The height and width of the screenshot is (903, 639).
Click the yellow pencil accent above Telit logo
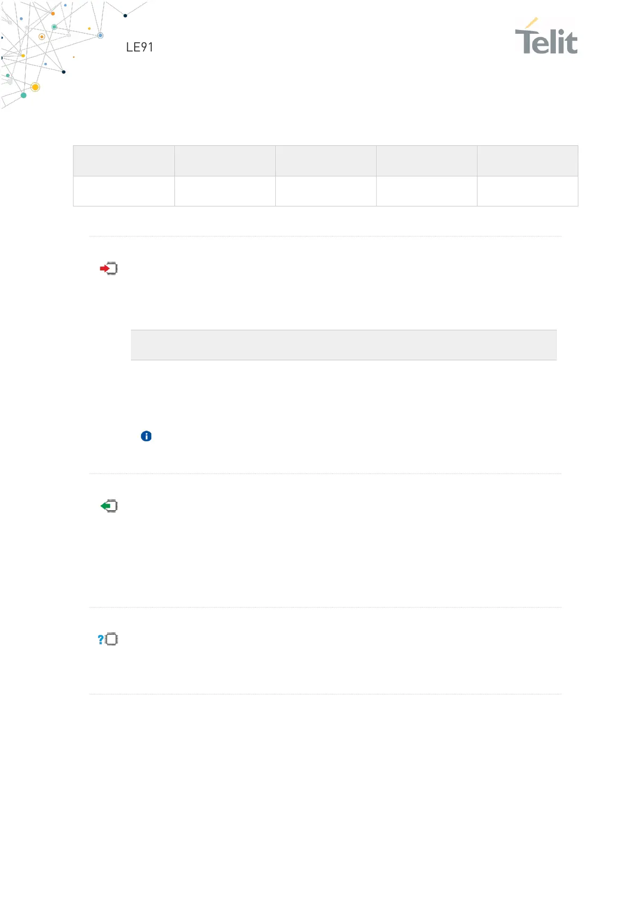click(x=532, y=23)
